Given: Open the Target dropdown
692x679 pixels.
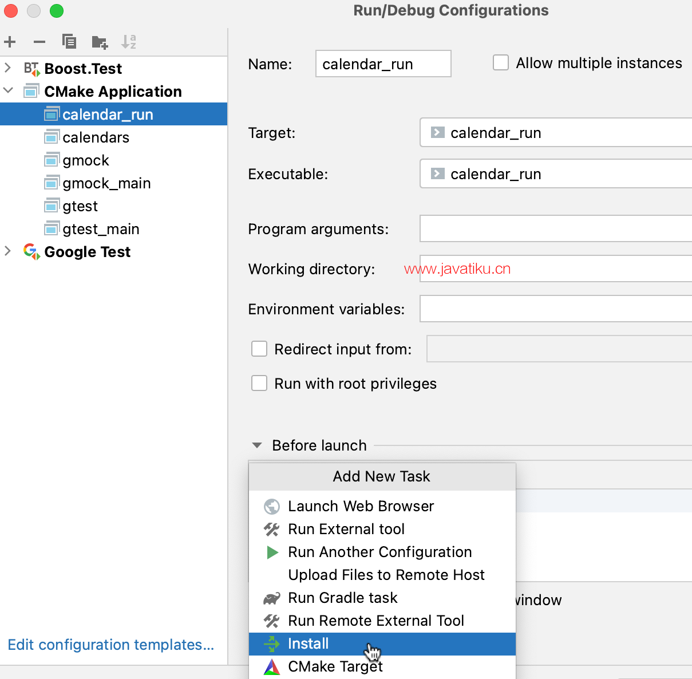Looking at the screenshot, I should tap(556, 132).
